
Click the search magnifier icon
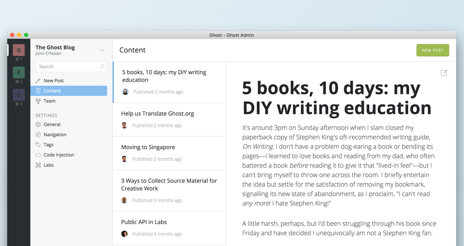click(x=102, y=67)
